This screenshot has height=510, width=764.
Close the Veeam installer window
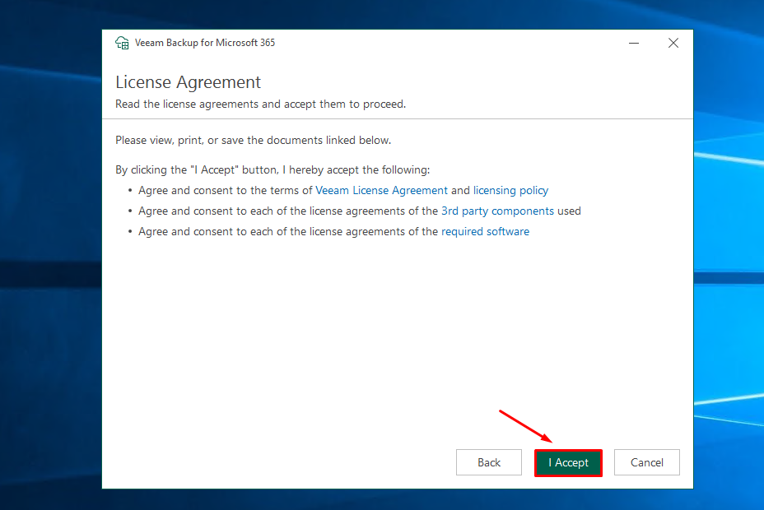[673, 43]
